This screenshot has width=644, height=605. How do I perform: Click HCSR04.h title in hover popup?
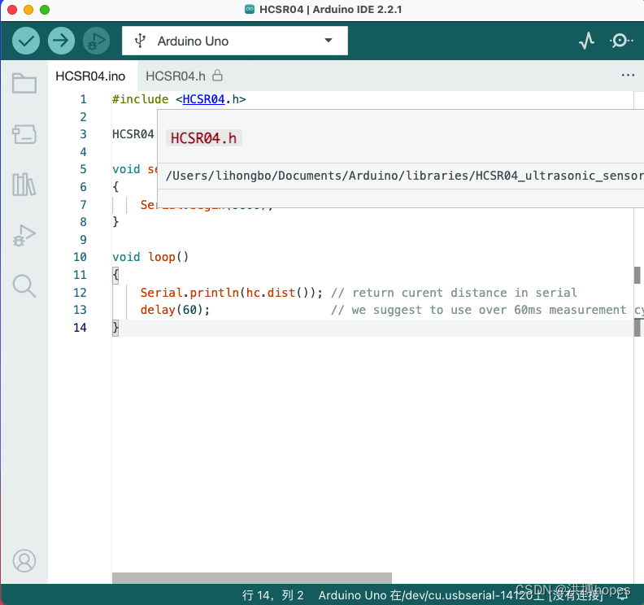point(204,138)
